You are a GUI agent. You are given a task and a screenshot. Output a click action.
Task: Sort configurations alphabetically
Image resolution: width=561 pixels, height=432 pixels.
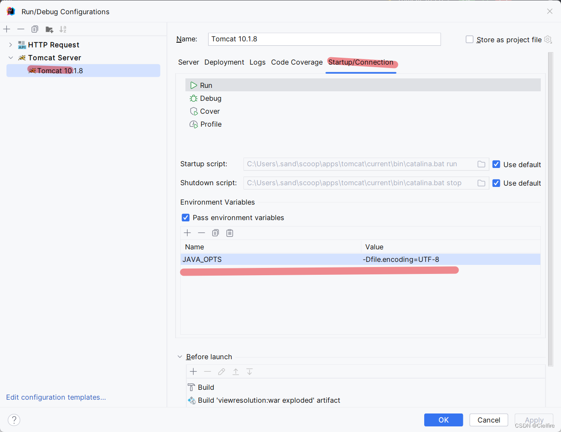(63, 29)
